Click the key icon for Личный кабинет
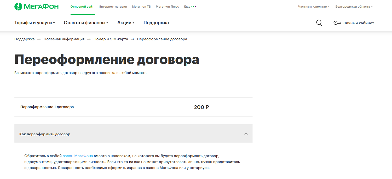This screenshot has height=179, width=392. click(x=337, y=23)
